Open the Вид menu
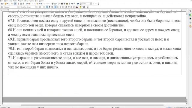 [11, 1]
